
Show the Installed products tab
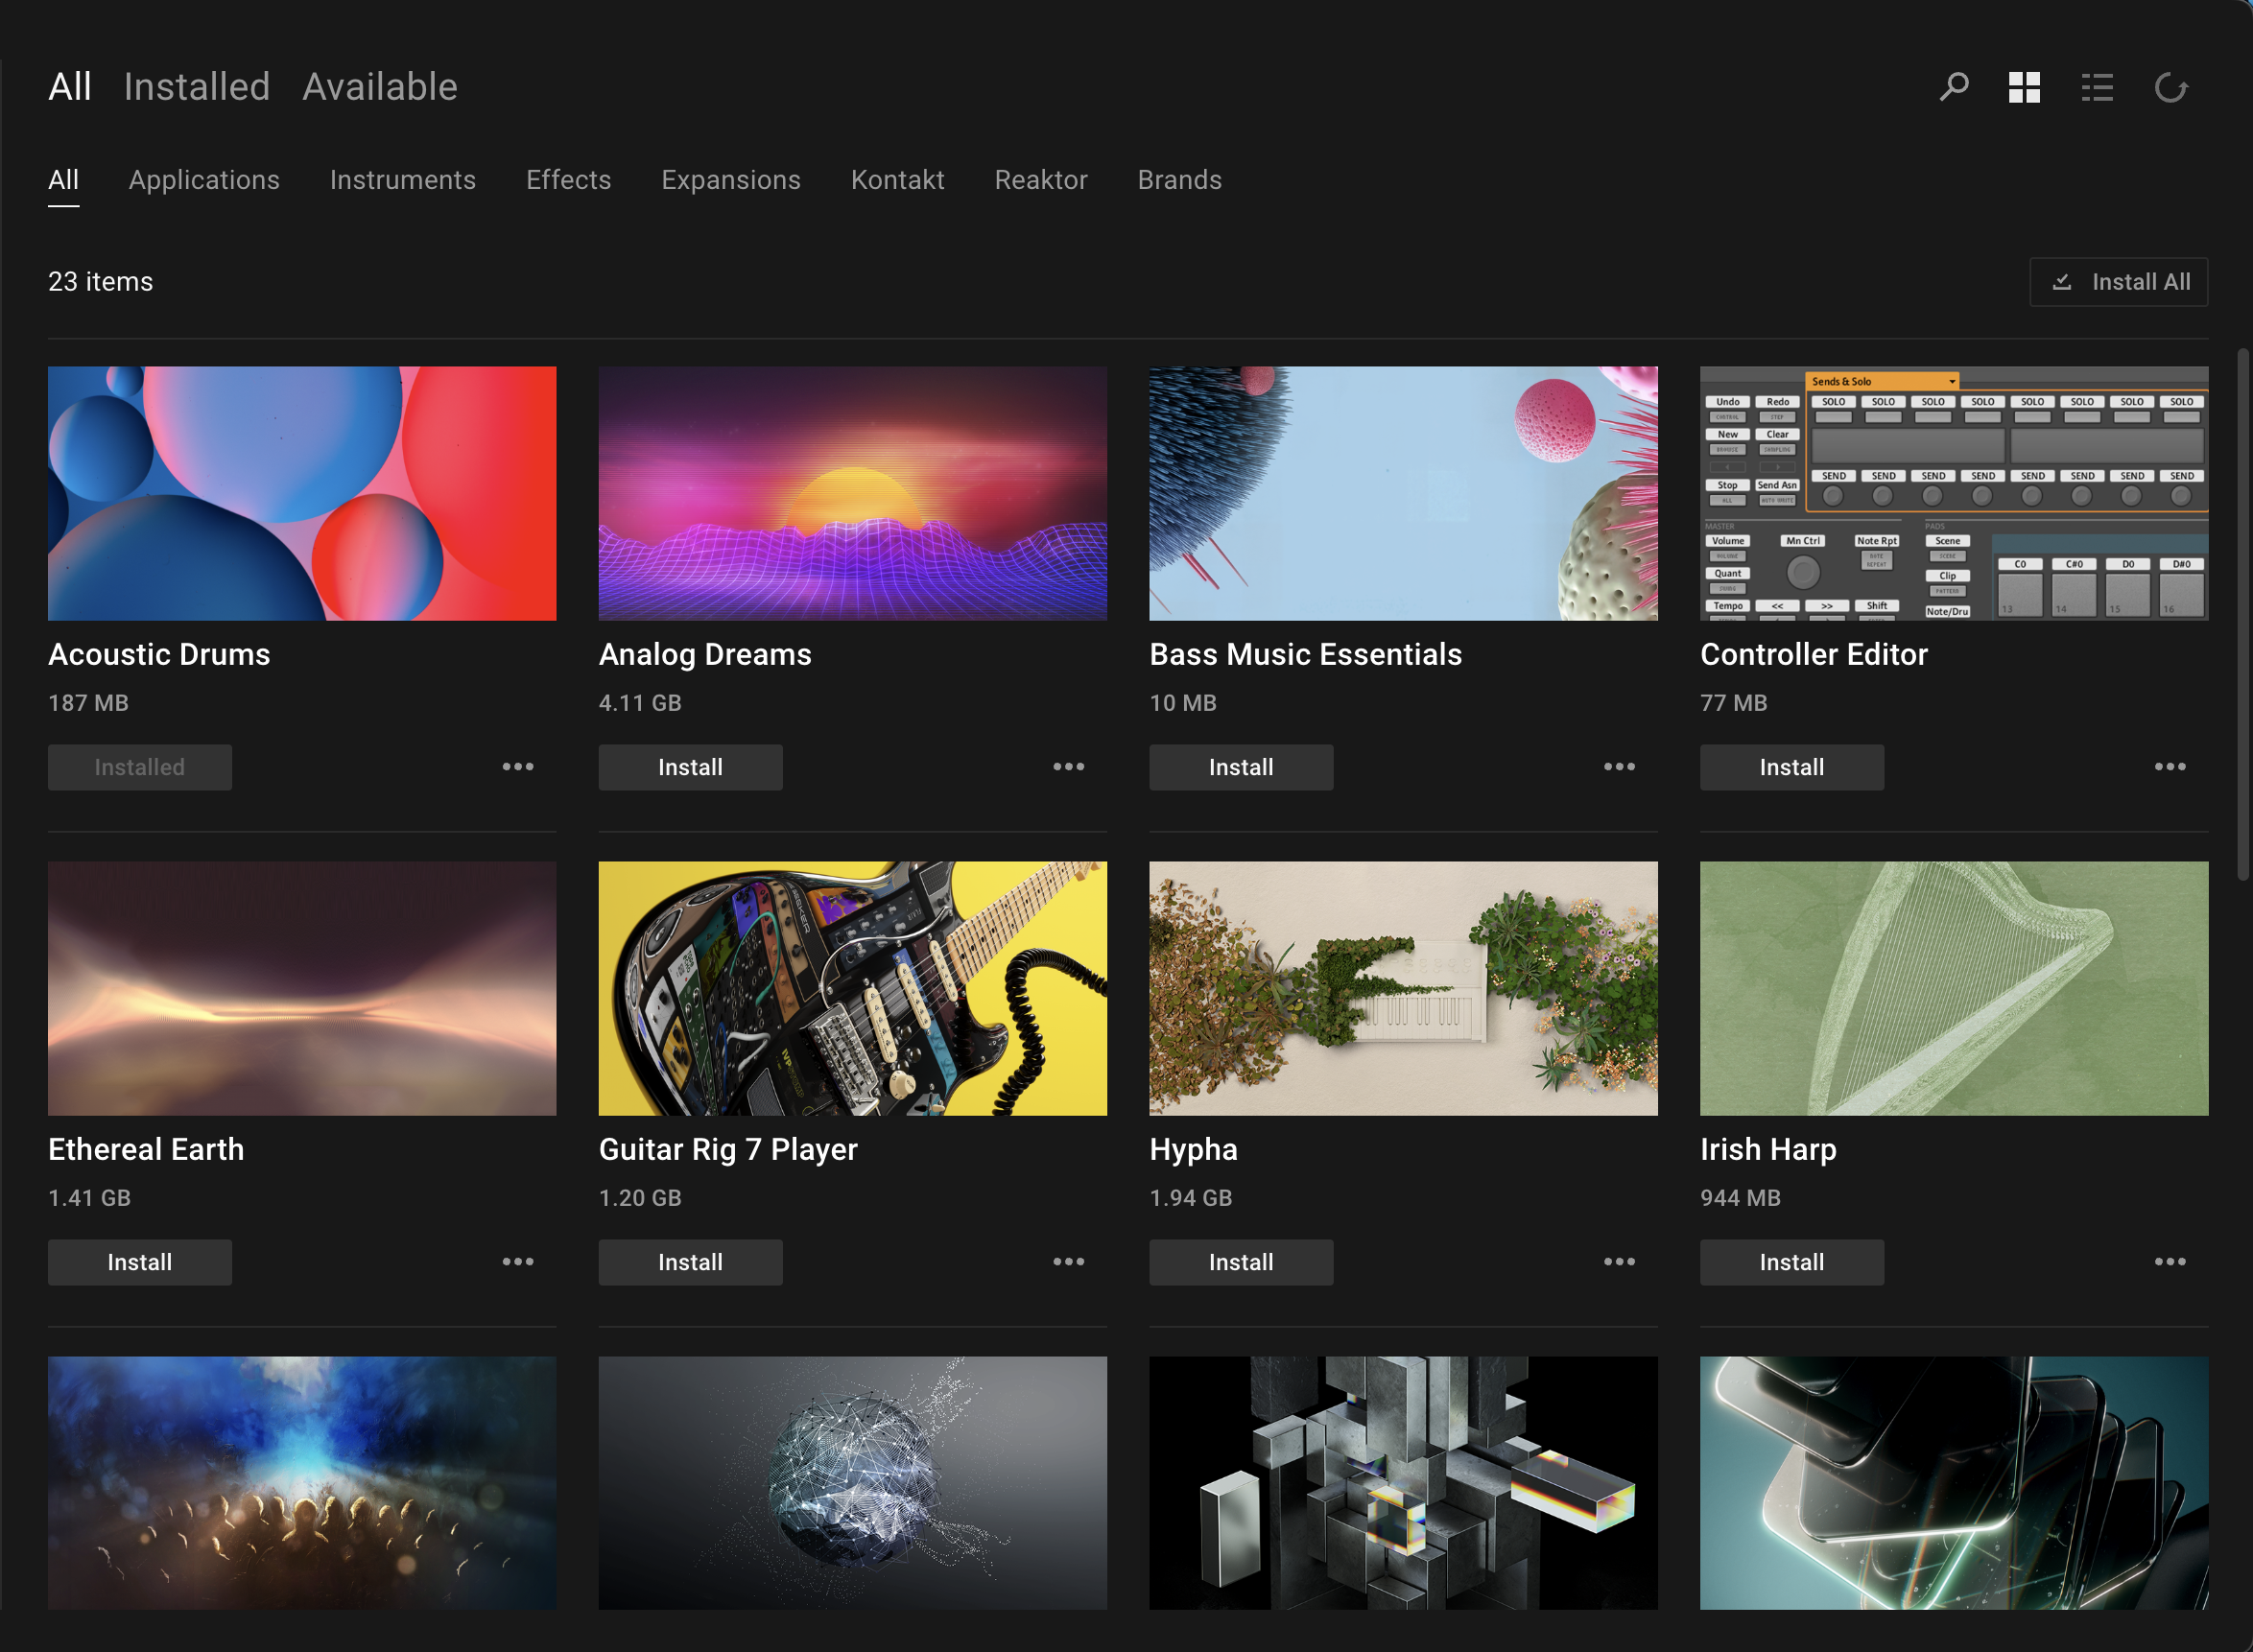point(197,87)
